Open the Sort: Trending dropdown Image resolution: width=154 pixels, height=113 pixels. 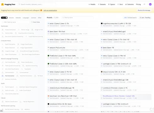(145, 18)
